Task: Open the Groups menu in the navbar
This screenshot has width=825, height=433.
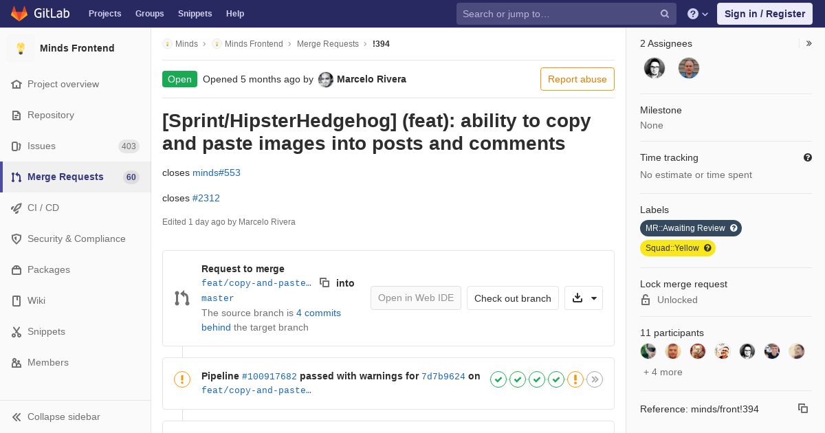Action: pos(149,14)
